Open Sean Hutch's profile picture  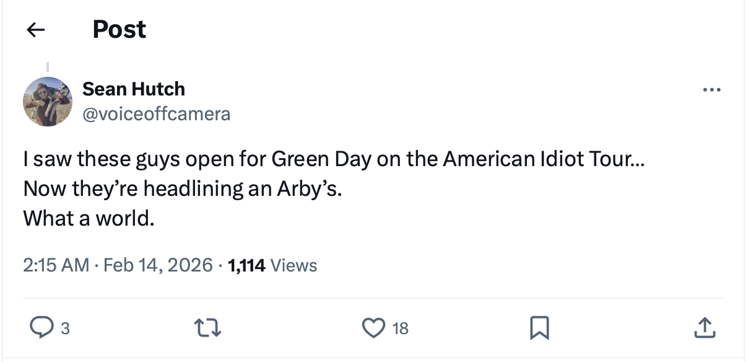point(48,102)
